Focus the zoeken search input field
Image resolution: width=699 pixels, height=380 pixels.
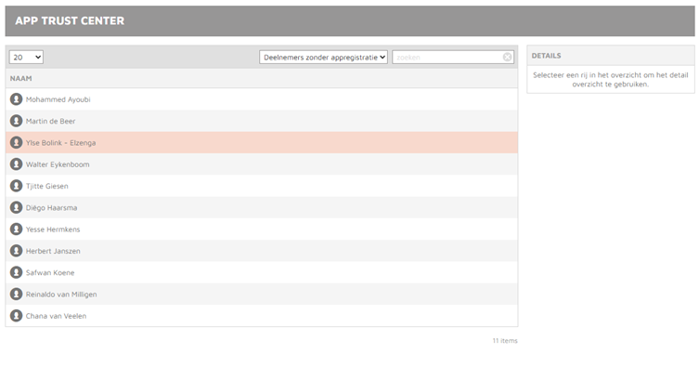[x=453, y=57]
